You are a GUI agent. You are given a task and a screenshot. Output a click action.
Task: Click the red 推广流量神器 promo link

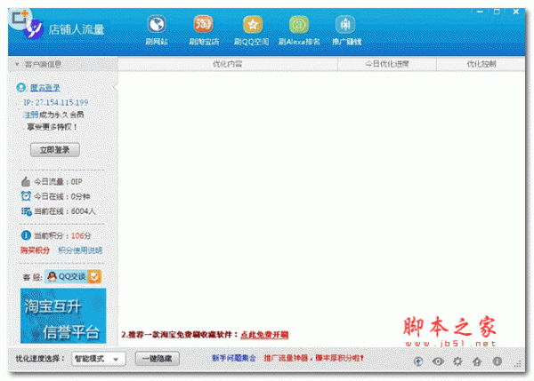point(313,358)
